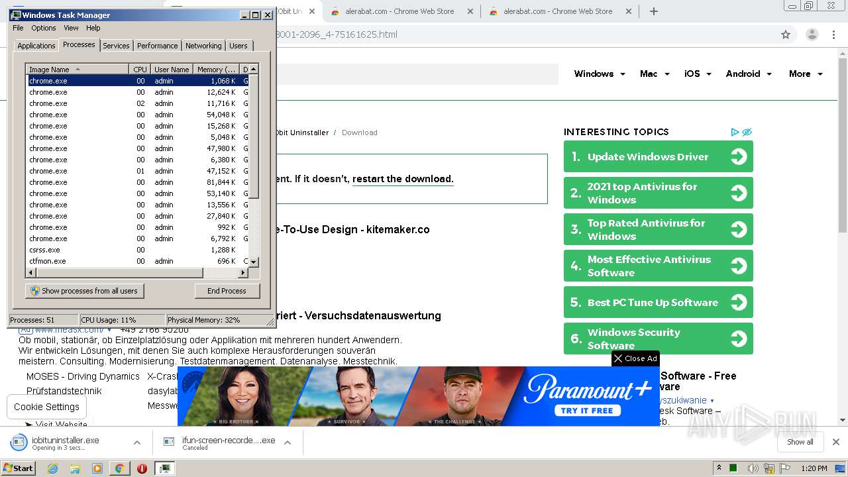Open the File menu in Task Manager
Screen dimensions: 848x477
(x=18, y=28)
